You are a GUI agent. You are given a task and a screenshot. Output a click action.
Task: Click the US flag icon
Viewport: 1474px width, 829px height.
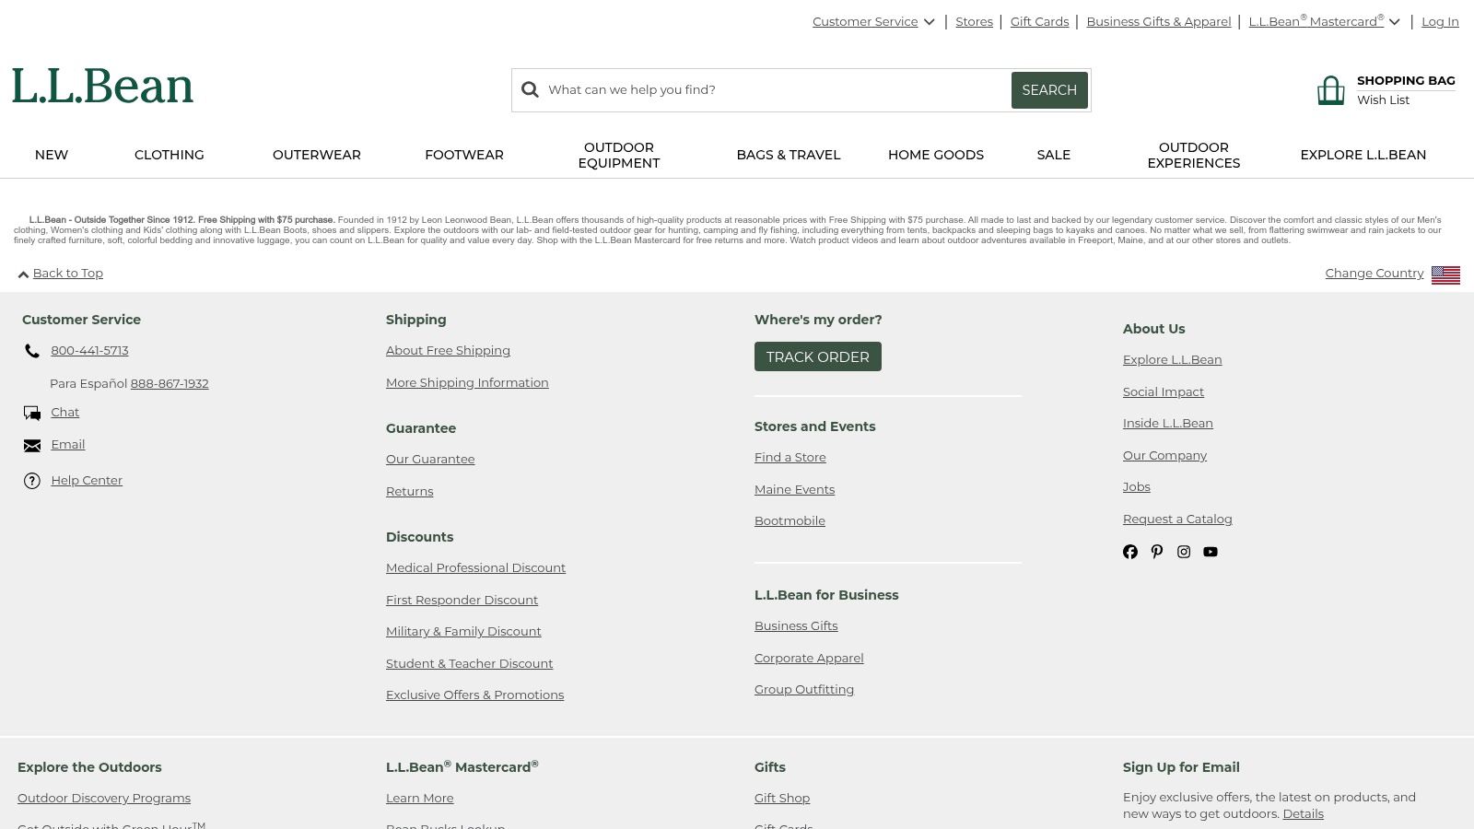click(1445, 274)
